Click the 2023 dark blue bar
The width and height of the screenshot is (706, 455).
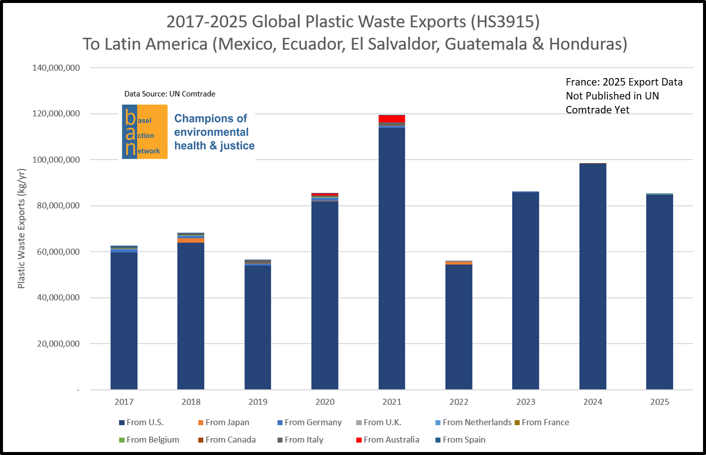(x=526, y=291)
